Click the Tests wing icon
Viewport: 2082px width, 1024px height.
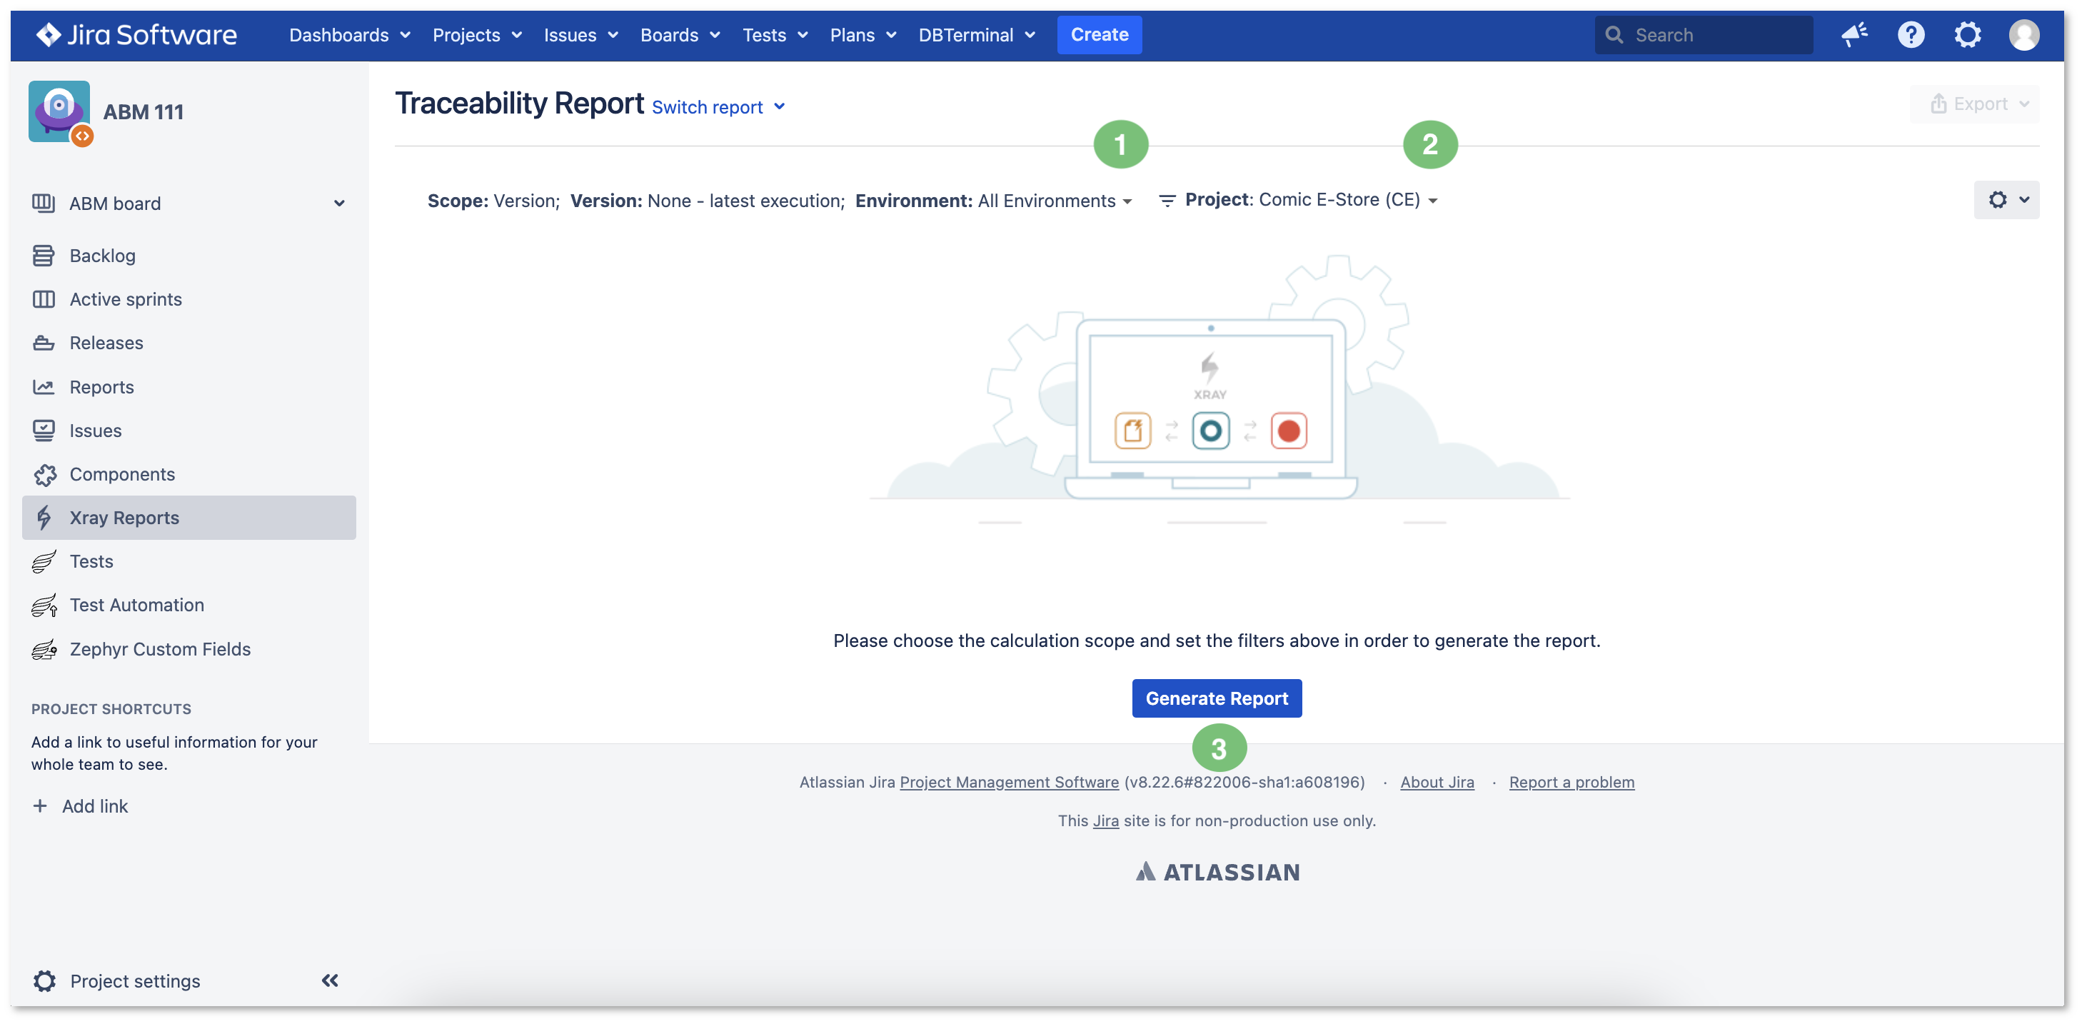(44, 562)
